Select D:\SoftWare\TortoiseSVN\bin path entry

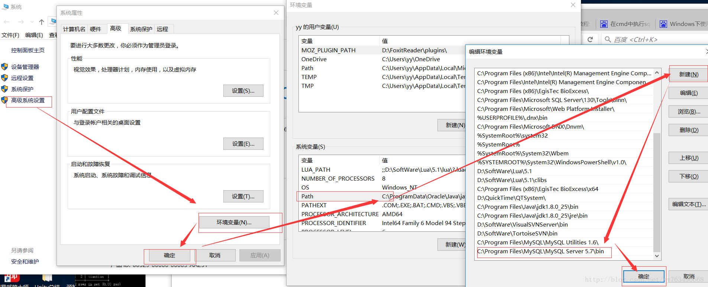[x=564, y=234]
